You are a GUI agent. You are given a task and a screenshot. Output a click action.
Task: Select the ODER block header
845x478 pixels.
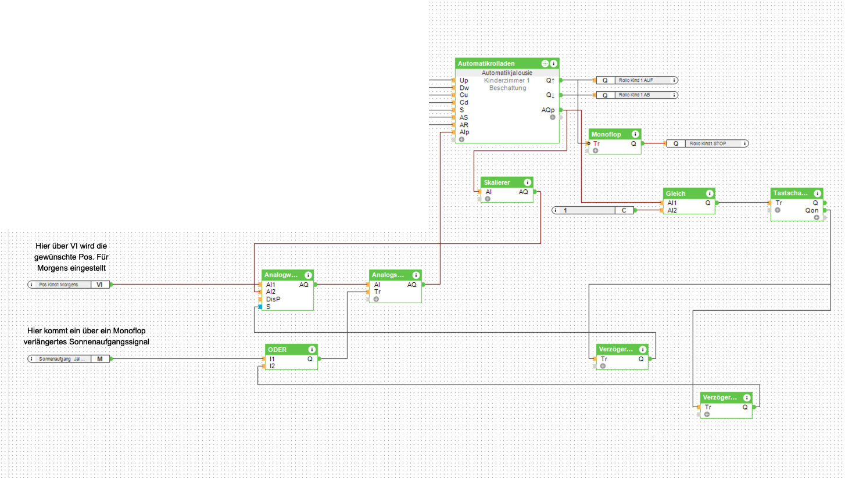coord(291,350)
